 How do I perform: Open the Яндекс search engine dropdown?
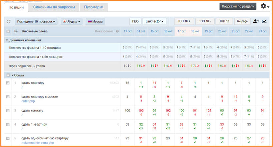click(x=72, y=21)
